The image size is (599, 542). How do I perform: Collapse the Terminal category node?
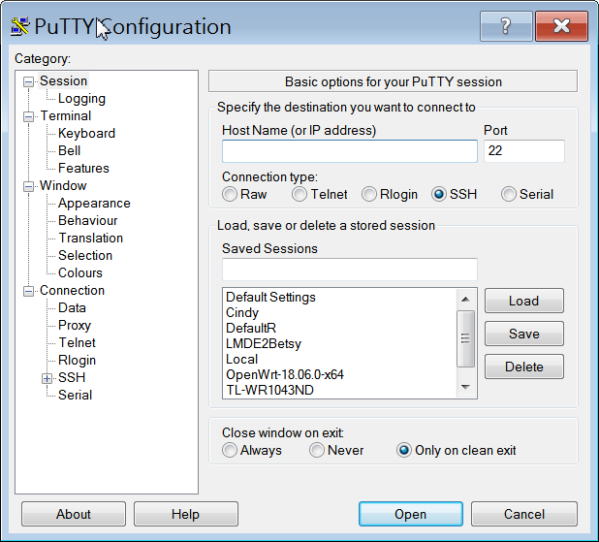29,116
